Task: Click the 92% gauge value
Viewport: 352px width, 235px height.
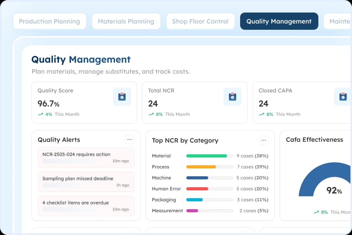Action: [x=334, y=190]
